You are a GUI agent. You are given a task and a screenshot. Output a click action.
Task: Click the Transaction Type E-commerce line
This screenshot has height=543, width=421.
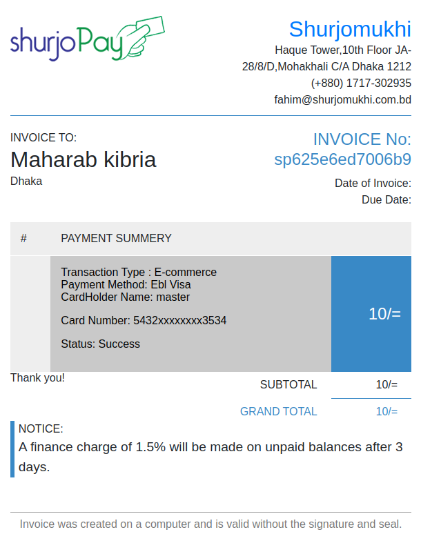(x=139, y=273)
